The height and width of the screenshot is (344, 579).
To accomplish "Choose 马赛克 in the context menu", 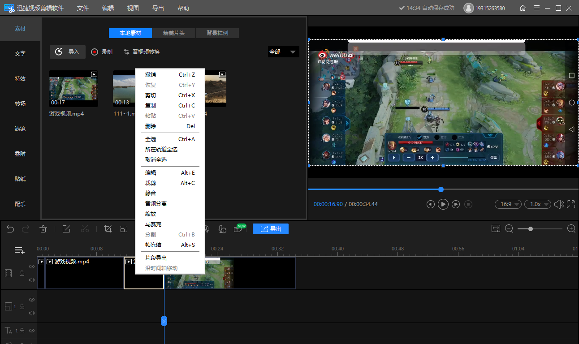I will tap(170, 224).
